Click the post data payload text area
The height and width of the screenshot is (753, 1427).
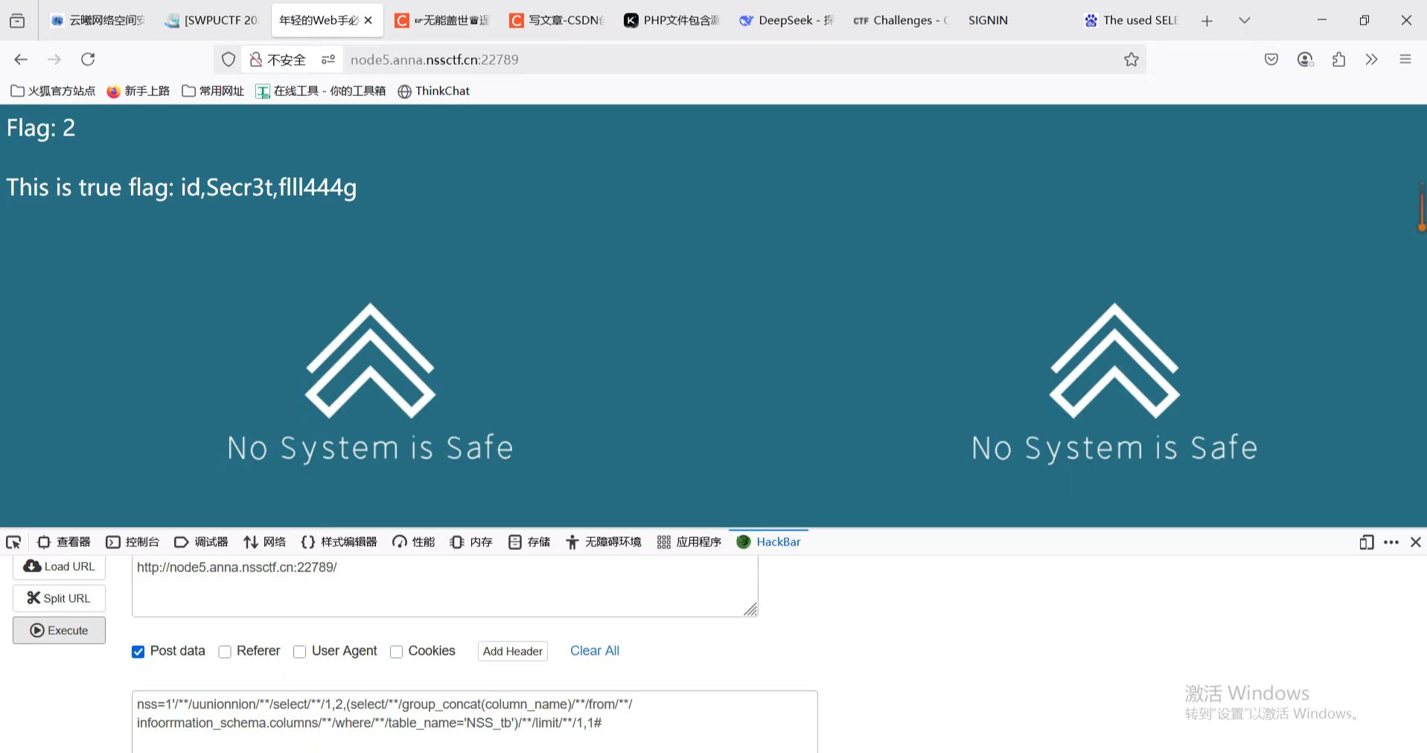(475, 722)
